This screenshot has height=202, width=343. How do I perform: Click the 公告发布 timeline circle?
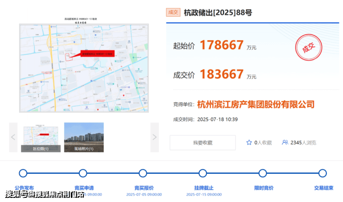tap(23, 173)
